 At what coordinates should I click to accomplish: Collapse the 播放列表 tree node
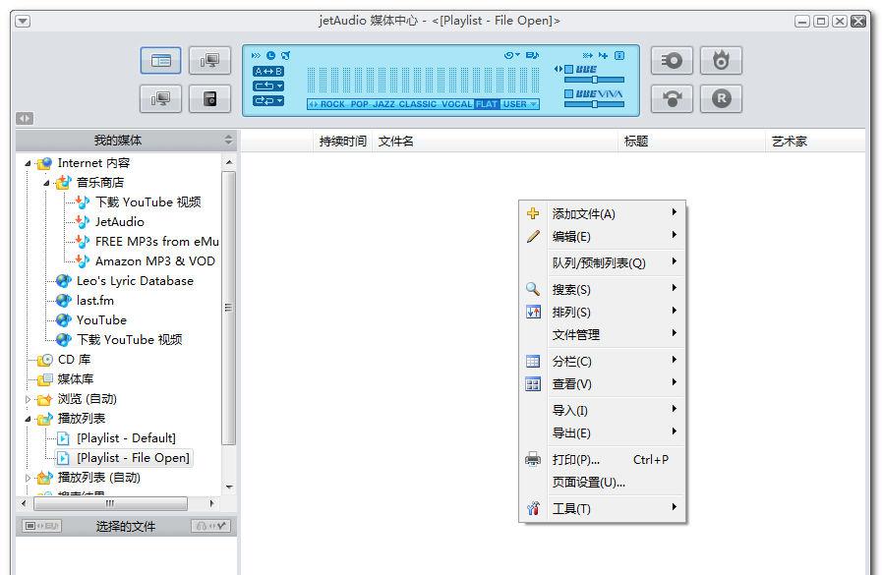click(x=28, y=420)
